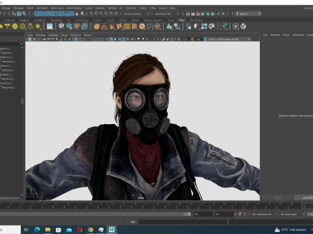Open the Display menu
This screenshot has width=313, height=234.
pyautogui.click(x=6, y=8)
